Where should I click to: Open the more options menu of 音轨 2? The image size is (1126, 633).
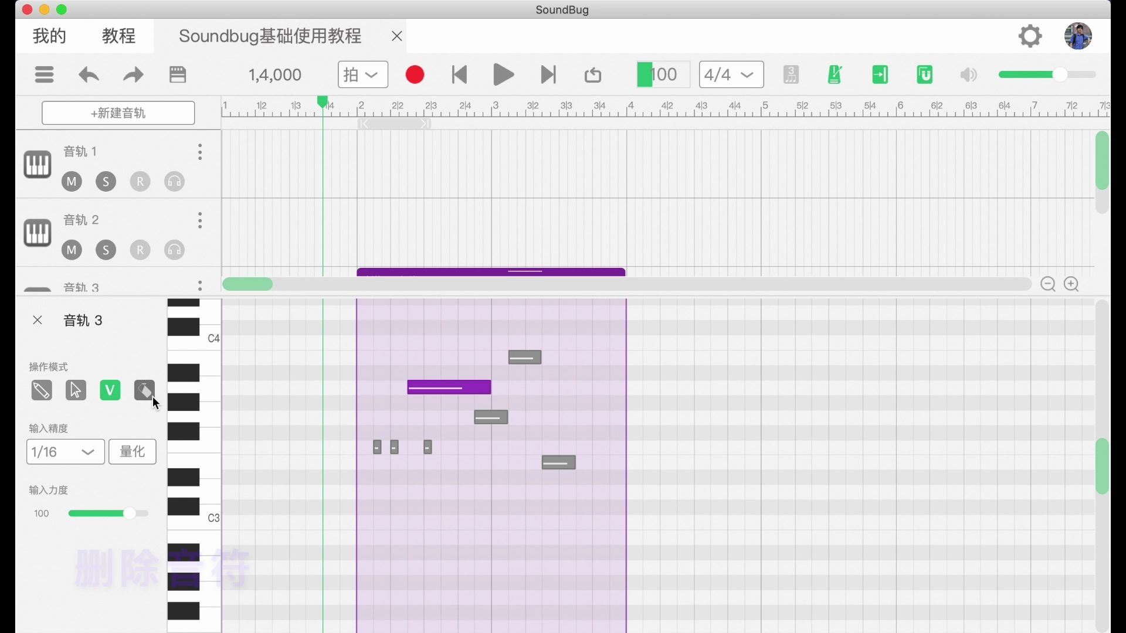(x=200, y=221)
